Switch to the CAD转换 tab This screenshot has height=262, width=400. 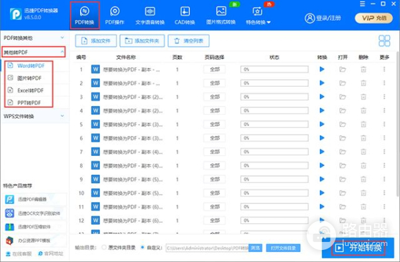(x=185, y=15)
